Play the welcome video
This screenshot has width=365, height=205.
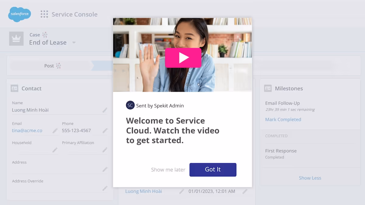[183, 58]
